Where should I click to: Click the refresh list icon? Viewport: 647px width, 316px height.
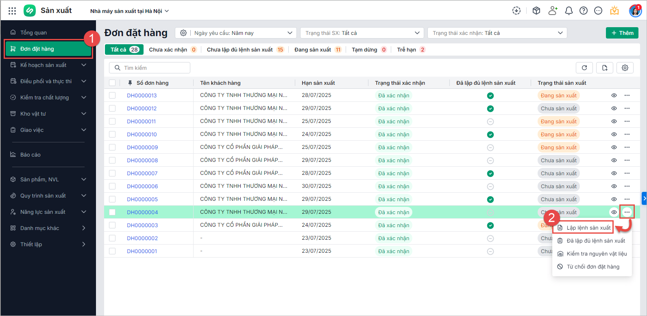(584, 68)
